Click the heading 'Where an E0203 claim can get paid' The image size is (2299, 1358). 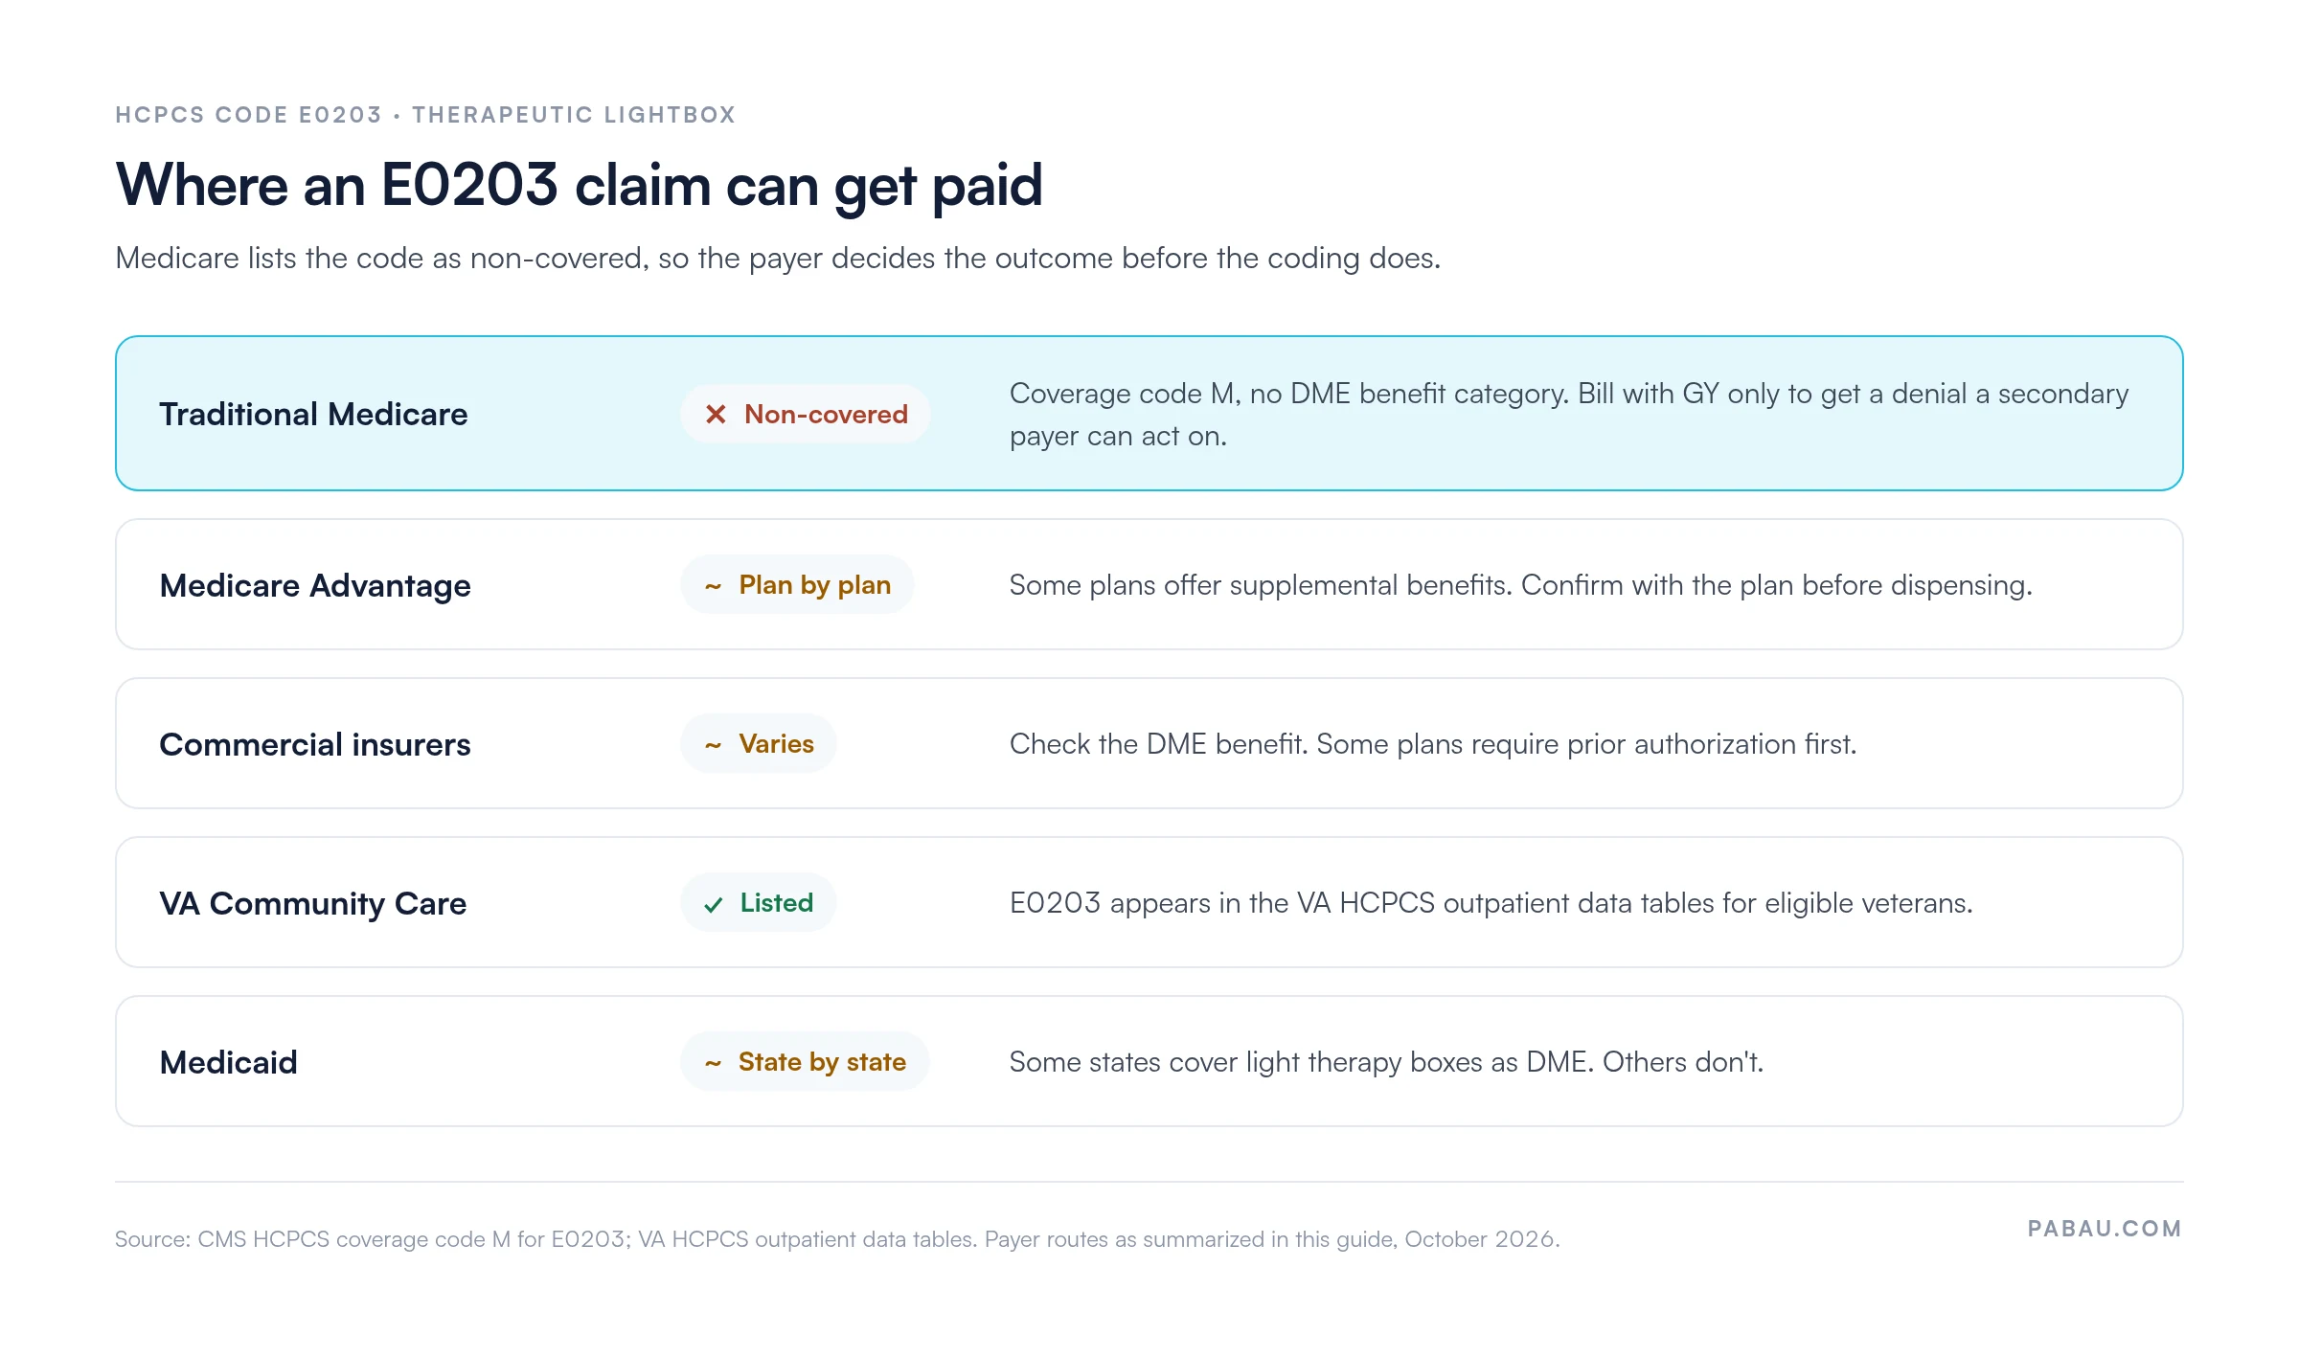(x=579, y=185)
